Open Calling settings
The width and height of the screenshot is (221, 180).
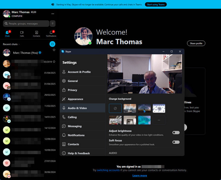coord(83,117)
